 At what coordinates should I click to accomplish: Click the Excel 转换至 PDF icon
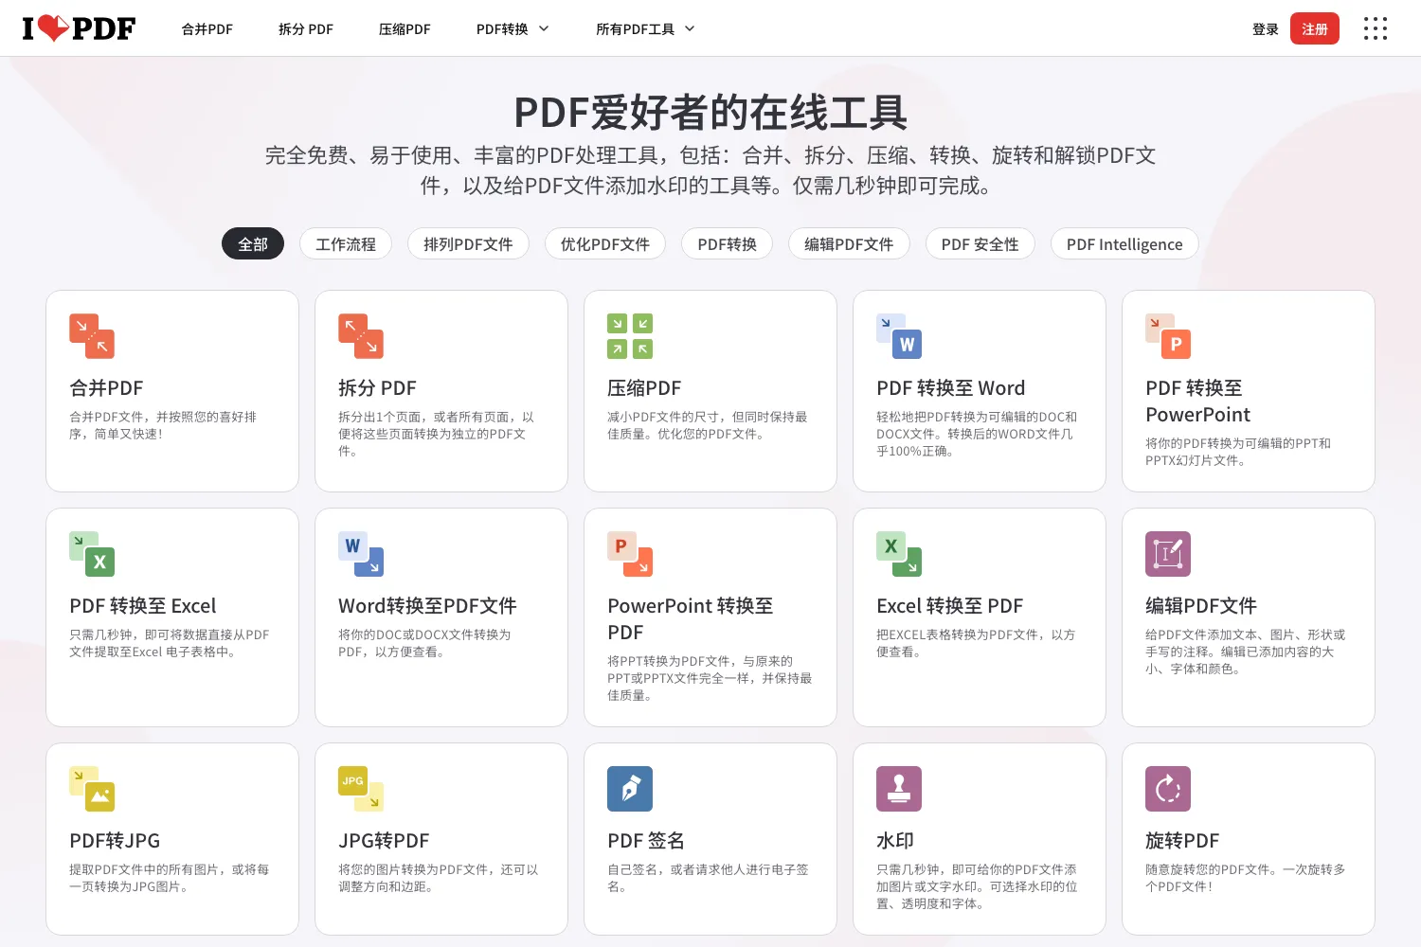(899, 554)
